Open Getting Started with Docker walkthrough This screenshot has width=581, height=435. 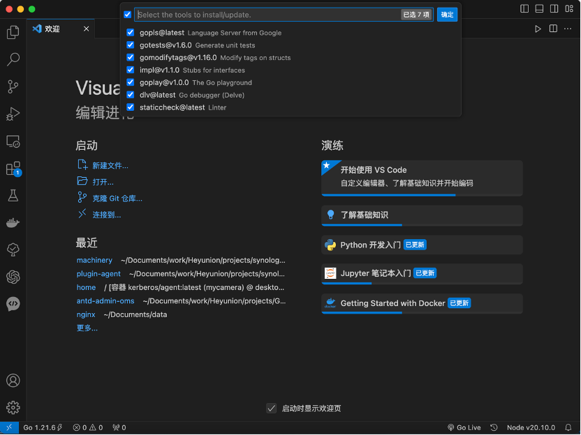[422, 304]
